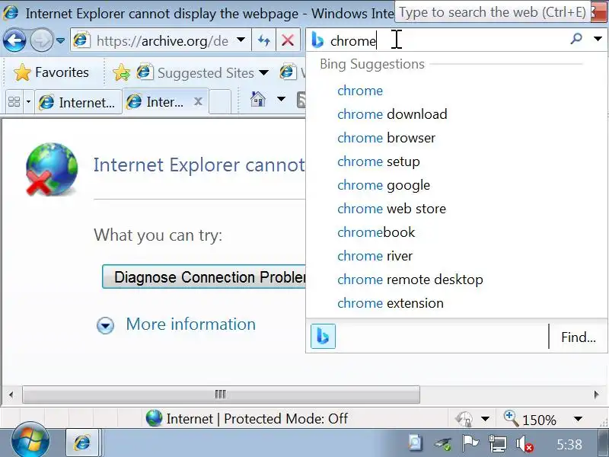Pick the 'chrome river' suggestion
The width and height of the screenshot is (609, 457).
(375, 256)
